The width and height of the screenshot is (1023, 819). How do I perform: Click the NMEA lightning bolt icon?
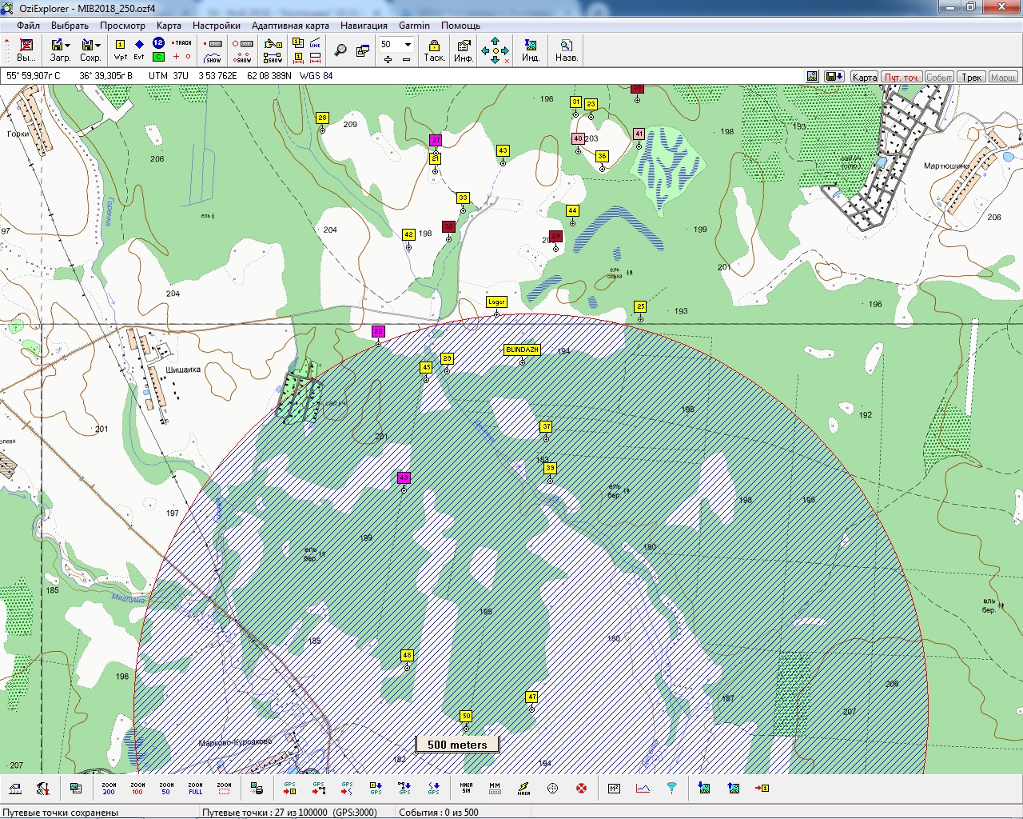click(x=523, y=789)
